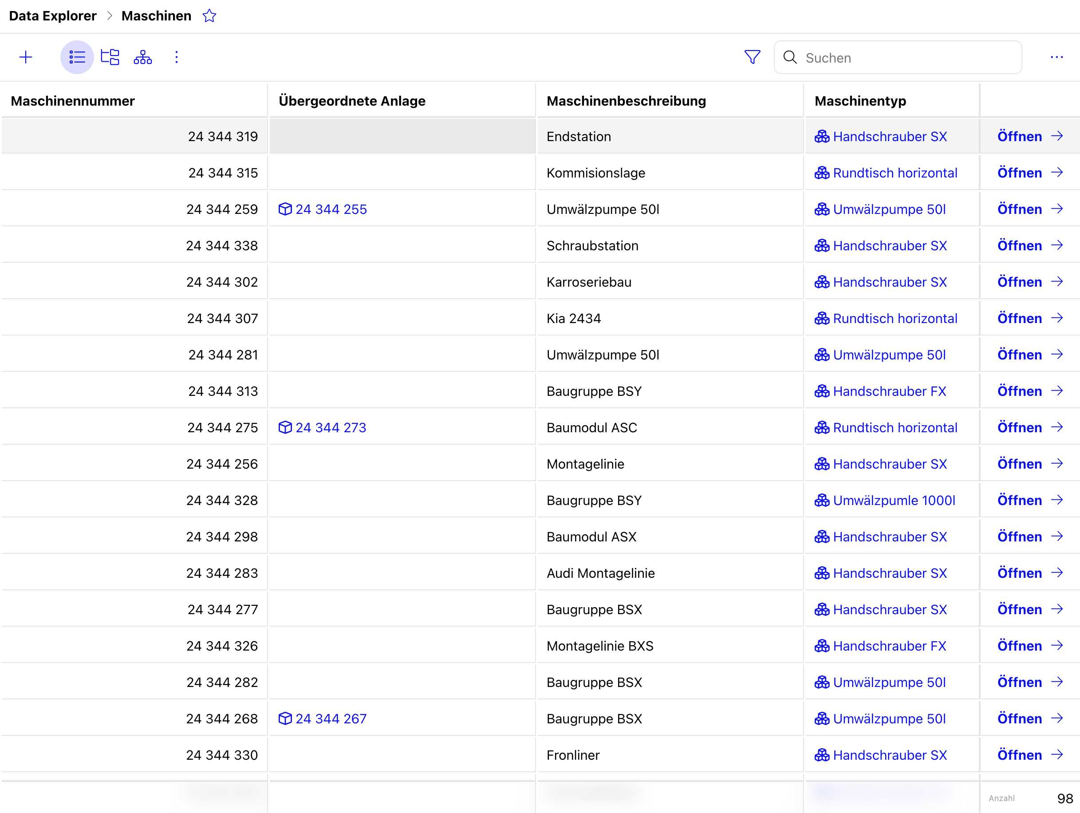This screenshot has width=1080, height=813.
Task: Open the filter funnel icon
Action: (753, 58)
